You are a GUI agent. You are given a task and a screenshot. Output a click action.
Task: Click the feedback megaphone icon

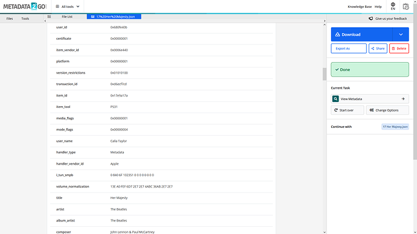pyautogui.click(x=370, y=19)
